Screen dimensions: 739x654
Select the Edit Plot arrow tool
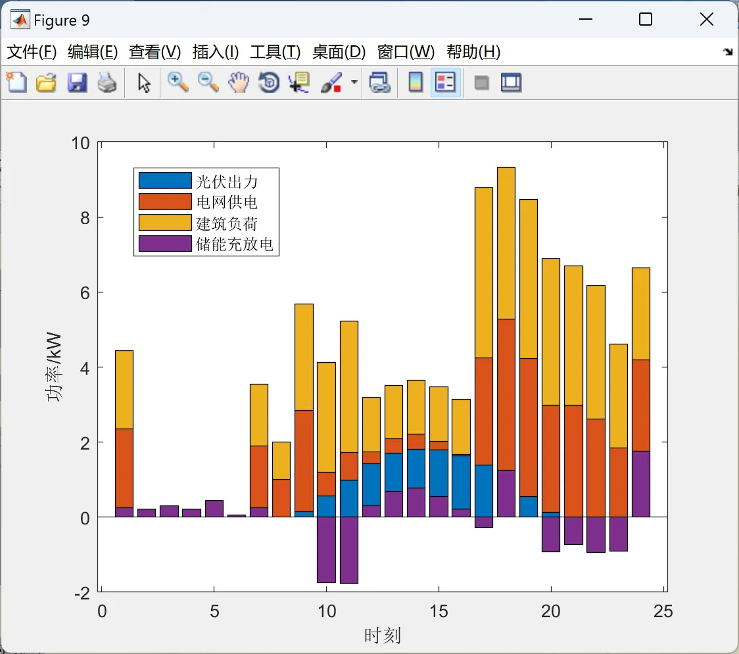click(144, 83)
